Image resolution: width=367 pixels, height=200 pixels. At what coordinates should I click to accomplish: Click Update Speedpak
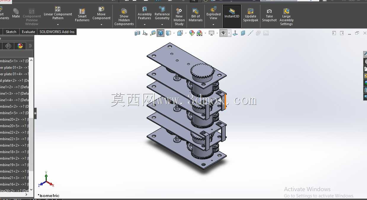click(251, 15)
